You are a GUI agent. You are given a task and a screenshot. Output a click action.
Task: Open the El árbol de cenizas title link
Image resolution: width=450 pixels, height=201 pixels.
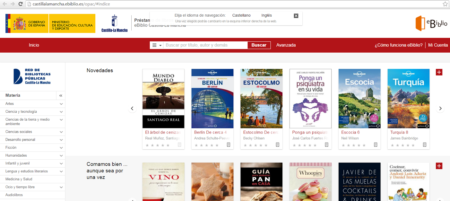[163, 132]
